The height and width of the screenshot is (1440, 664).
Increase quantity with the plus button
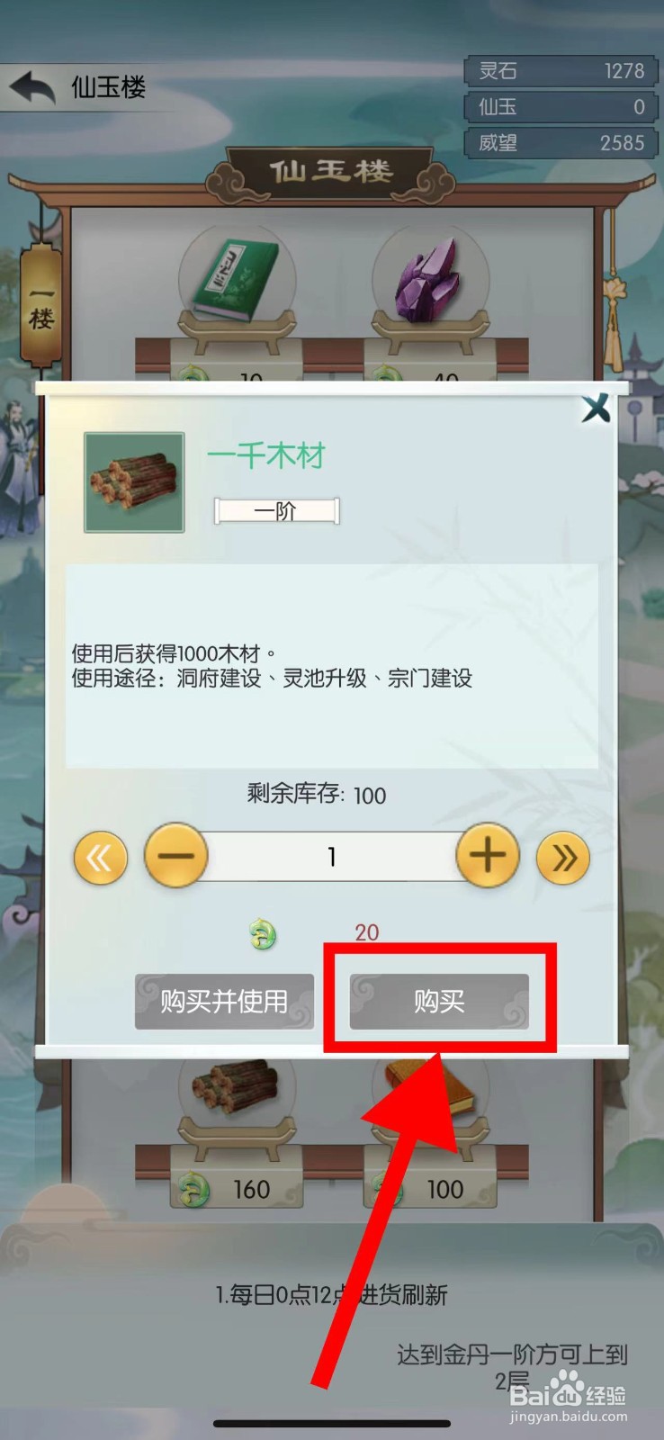(x=488, y=855)
